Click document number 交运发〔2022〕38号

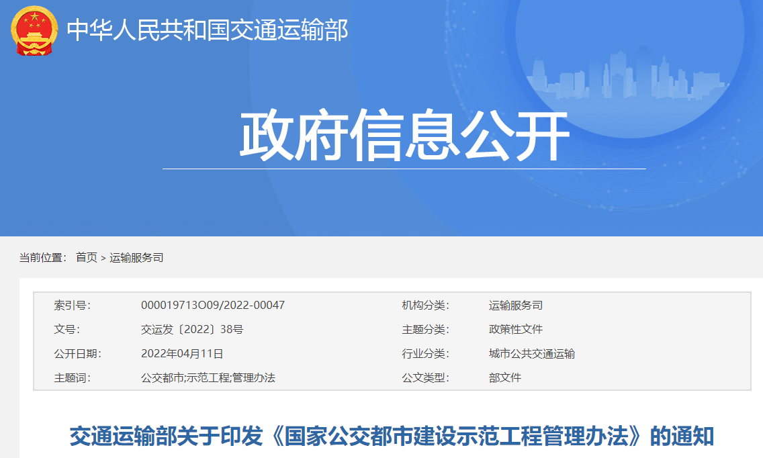pyautogui.click(x=192, y=330)
